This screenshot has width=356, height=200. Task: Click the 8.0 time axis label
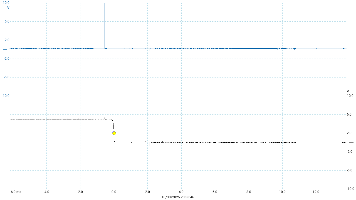[249, 192]
